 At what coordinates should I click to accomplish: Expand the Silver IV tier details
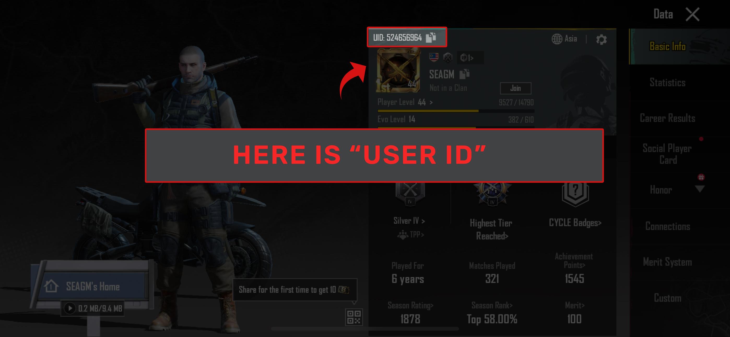(409, 220)
